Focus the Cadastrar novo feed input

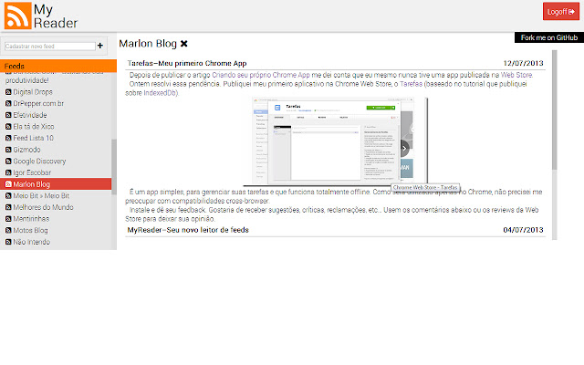point(50,47)
